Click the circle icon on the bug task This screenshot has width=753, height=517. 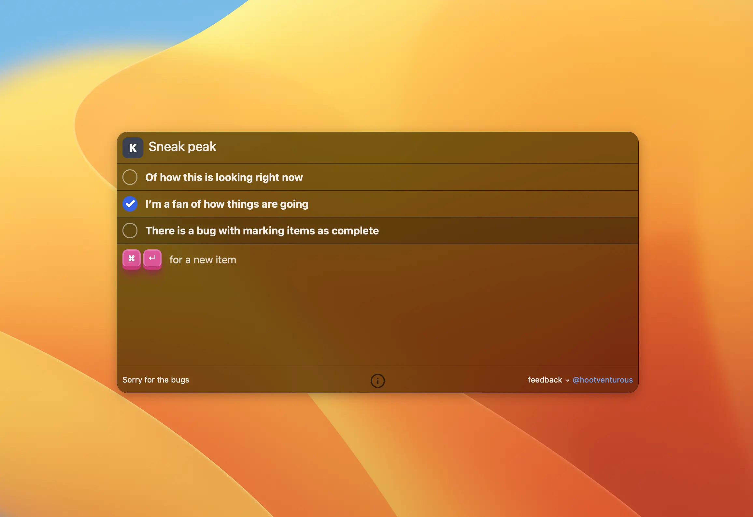(130, 231)
